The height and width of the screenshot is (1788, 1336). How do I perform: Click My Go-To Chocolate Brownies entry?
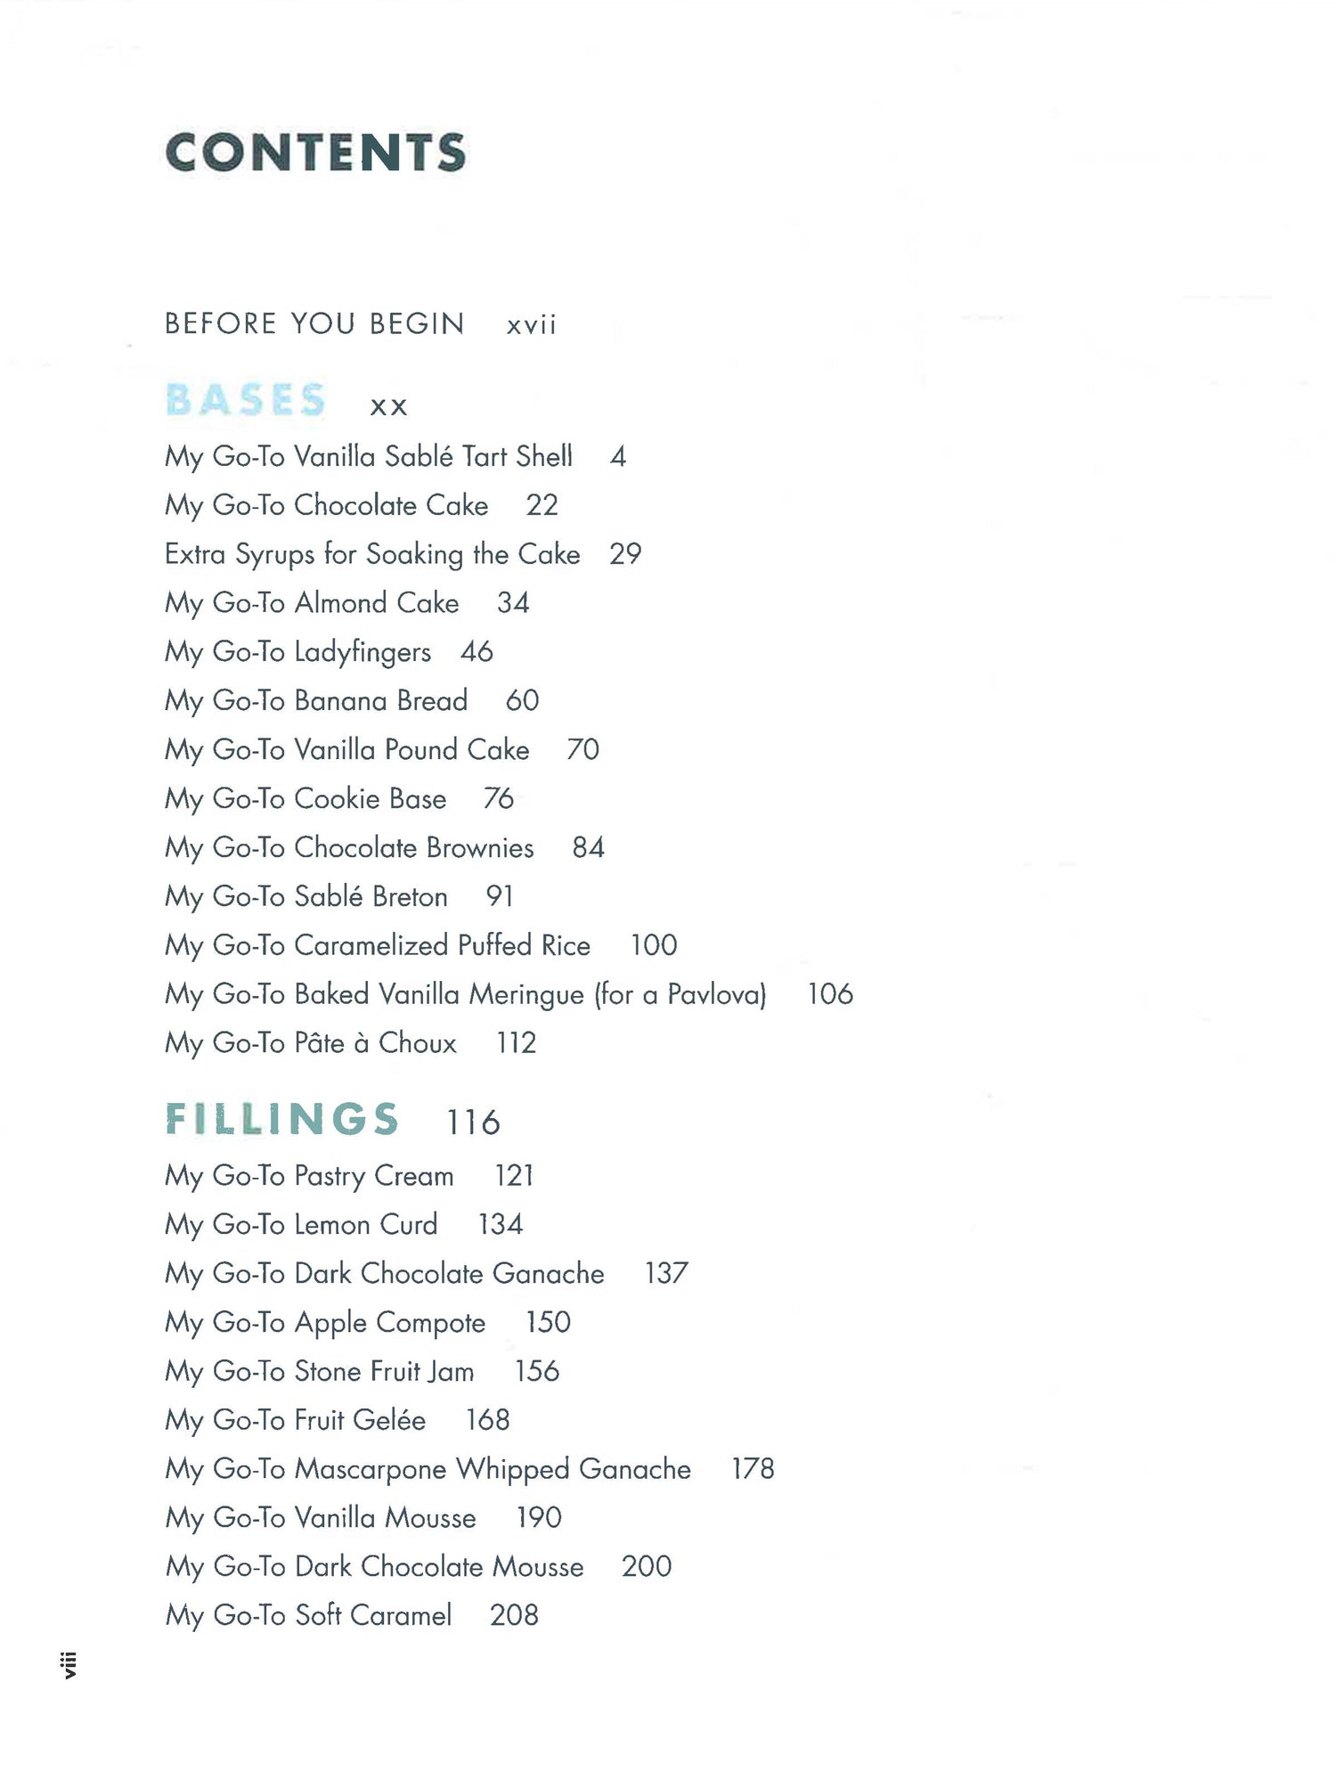point(349,848)
